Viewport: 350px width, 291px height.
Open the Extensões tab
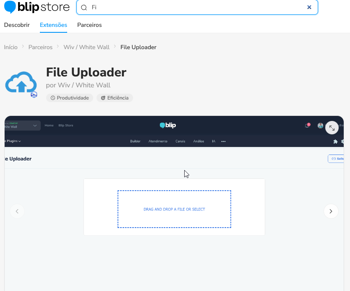53,25
